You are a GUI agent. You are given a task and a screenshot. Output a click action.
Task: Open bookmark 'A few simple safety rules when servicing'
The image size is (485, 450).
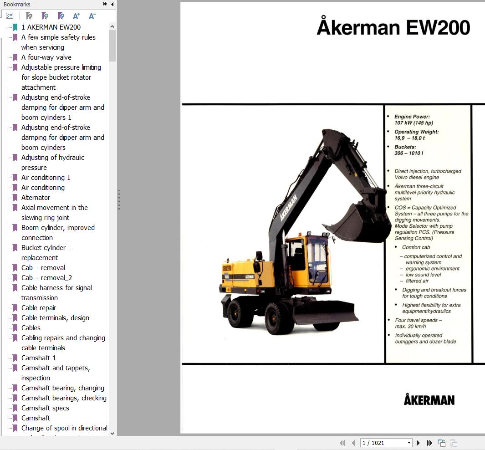point(58,42)
